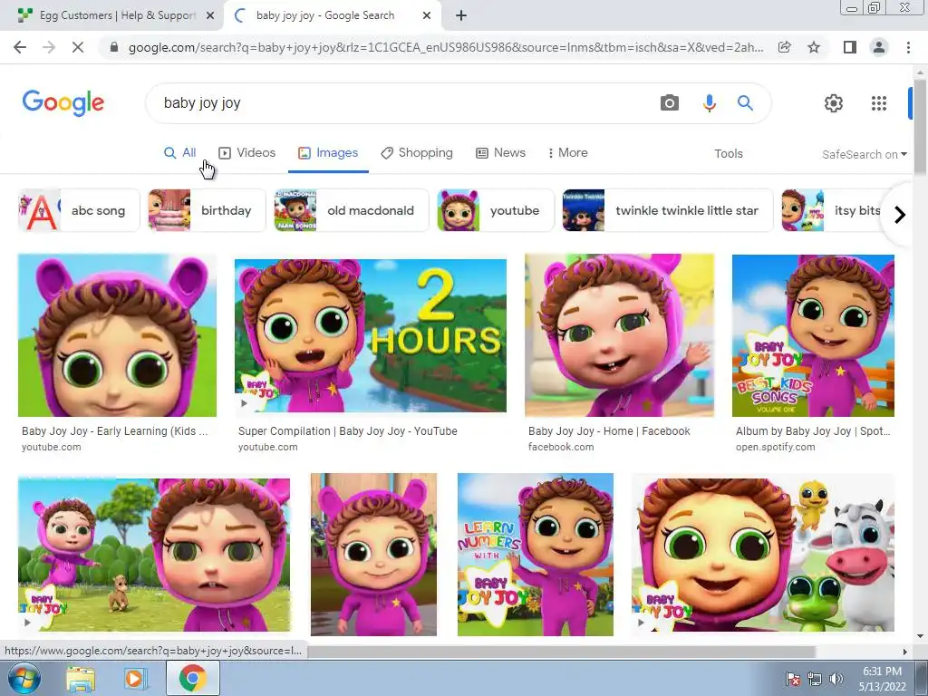Click the Google logo
The image size is (928, 696).
point(63,103)
